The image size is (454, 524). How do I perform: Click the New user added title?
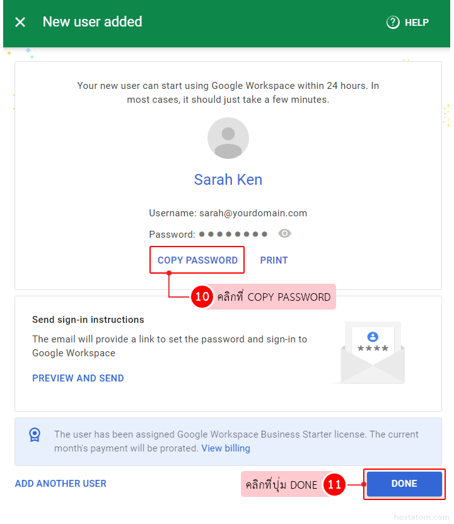point(92,22)
